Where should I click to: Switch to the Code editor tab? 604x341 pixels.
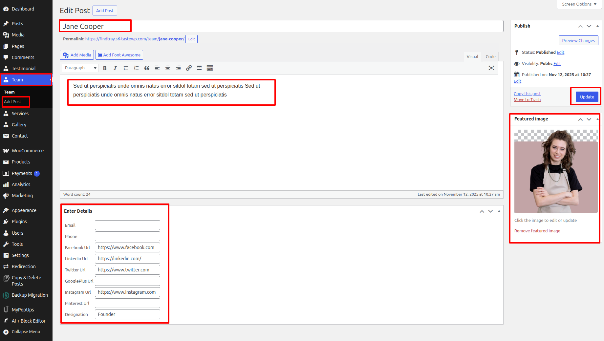490,56
